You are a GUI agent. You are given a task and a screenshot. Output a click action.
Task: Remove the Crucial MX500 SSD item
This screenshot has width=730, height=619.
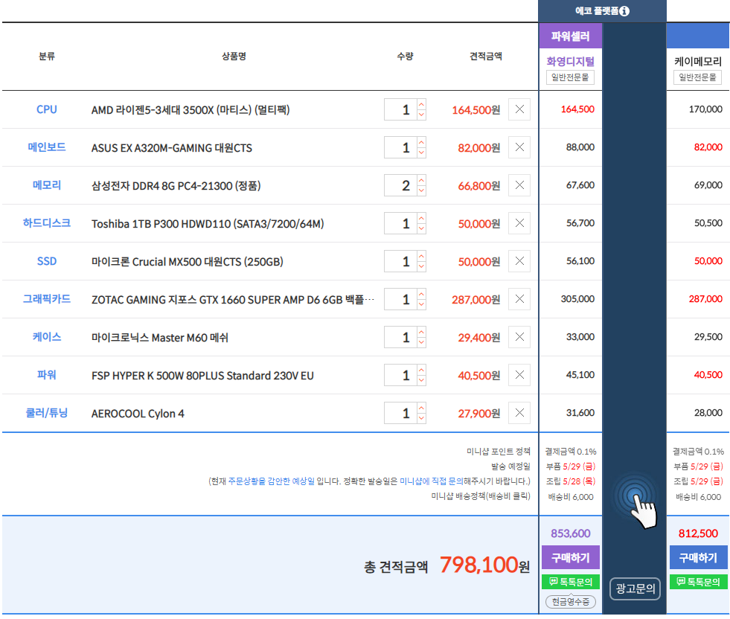click(x=519, y=261)
